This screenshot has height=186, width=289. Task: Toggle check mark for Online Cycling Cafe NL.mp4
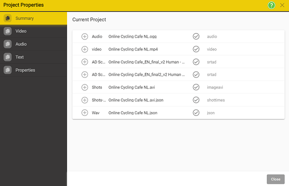pyautogui.click(x=196, y=49)
